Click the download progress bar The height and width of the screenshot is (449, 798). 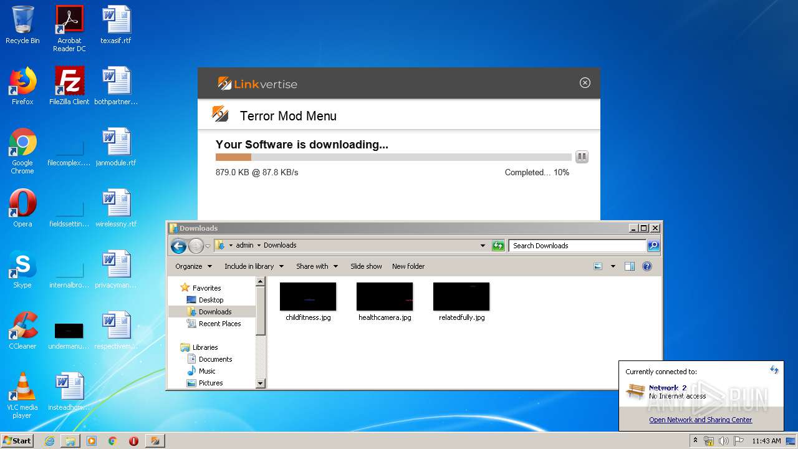393,157
